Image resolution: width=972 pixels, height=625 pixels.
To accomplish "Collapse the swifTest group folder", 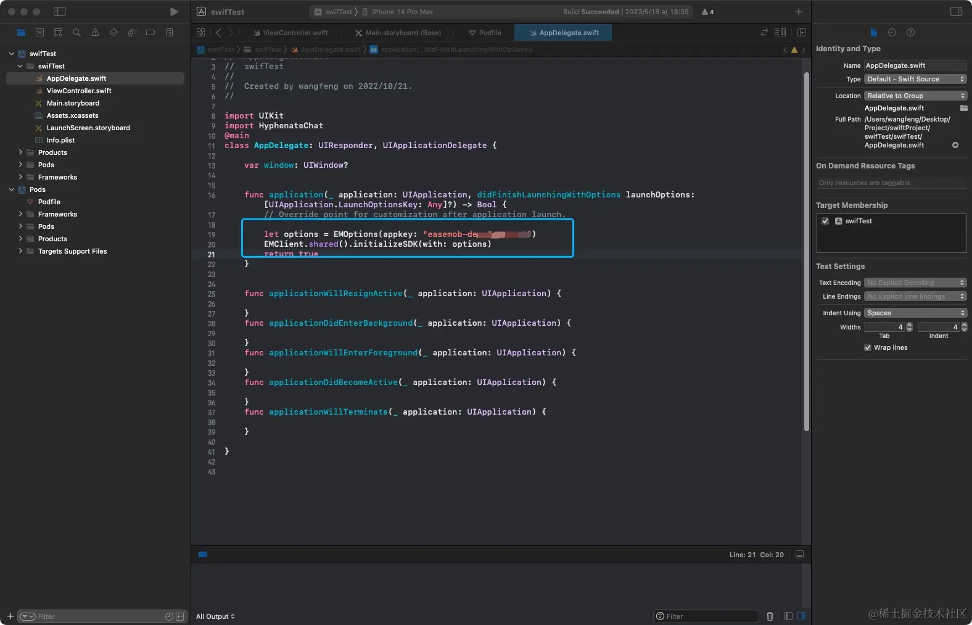I will (x=20, y=66).
